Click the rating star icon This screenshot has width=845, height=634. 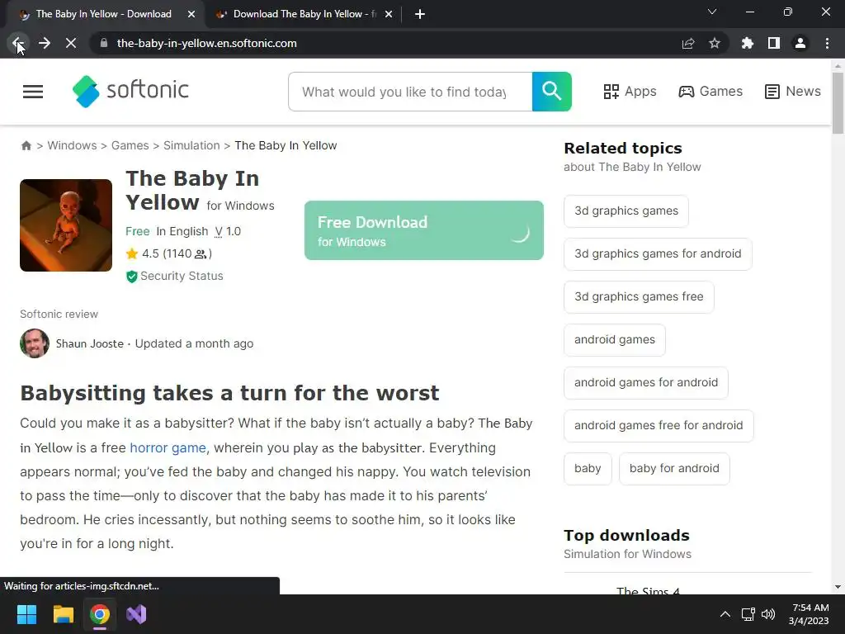coord(132,253)
